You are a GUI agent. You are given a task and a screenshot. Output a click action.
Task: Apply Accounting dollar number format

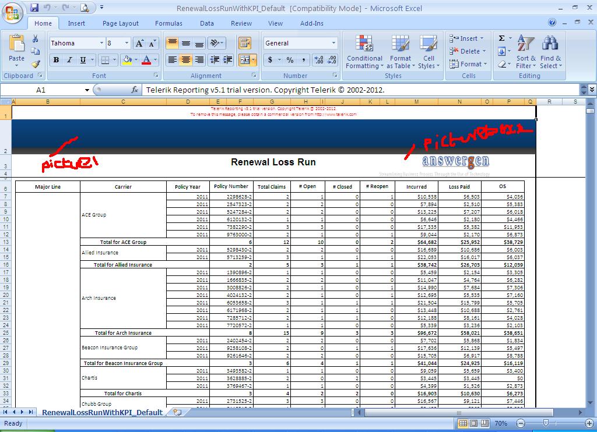point(270,60)
